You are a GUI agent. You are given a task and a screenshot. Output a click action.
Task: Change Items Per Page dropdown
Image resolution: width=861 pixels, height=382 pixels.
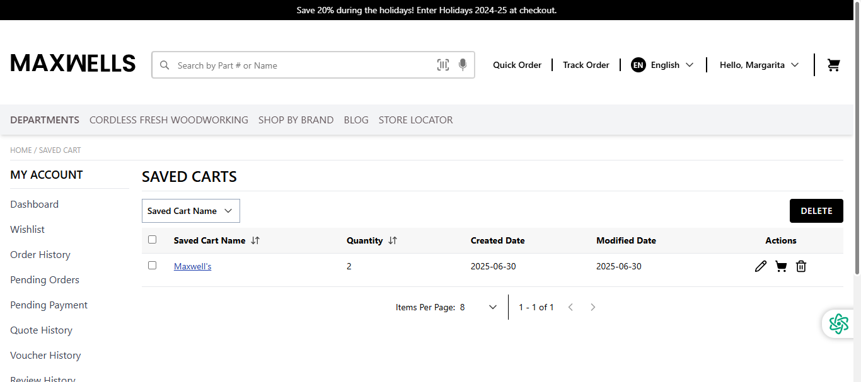click(x=478, y=307)
